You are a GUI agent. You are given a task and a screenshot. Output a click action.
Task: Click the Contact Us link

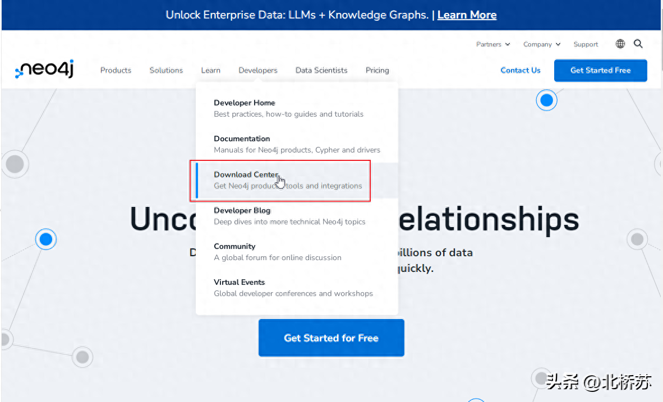521,70
